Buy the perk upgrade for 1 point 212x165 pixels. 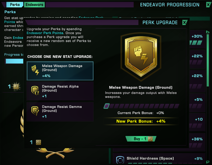coord(141,139)
